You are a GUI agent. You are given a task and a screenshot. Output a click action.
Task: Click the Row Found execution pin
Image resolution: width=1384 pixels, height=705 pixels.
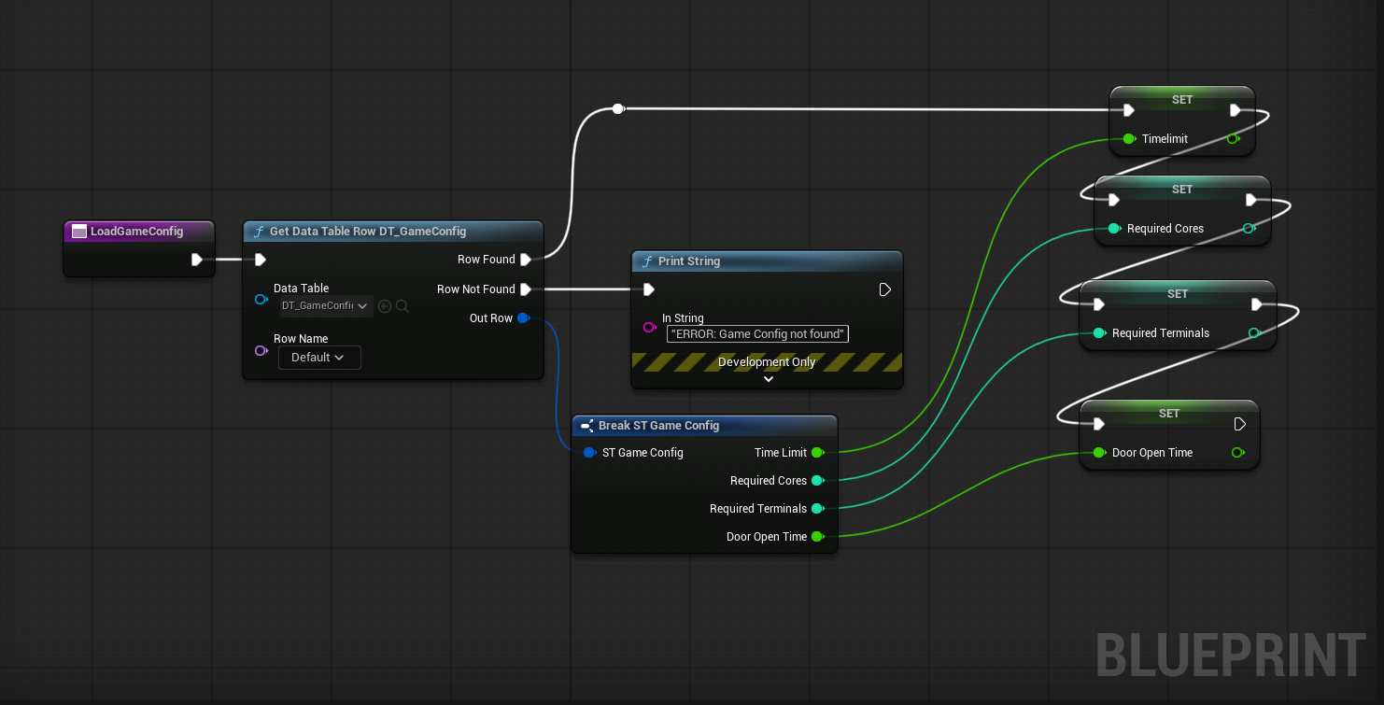point(526,260)
